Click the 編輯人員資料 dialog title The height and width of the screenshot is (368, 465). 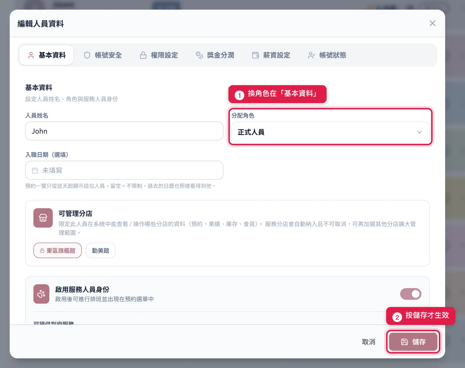[41, 24]
